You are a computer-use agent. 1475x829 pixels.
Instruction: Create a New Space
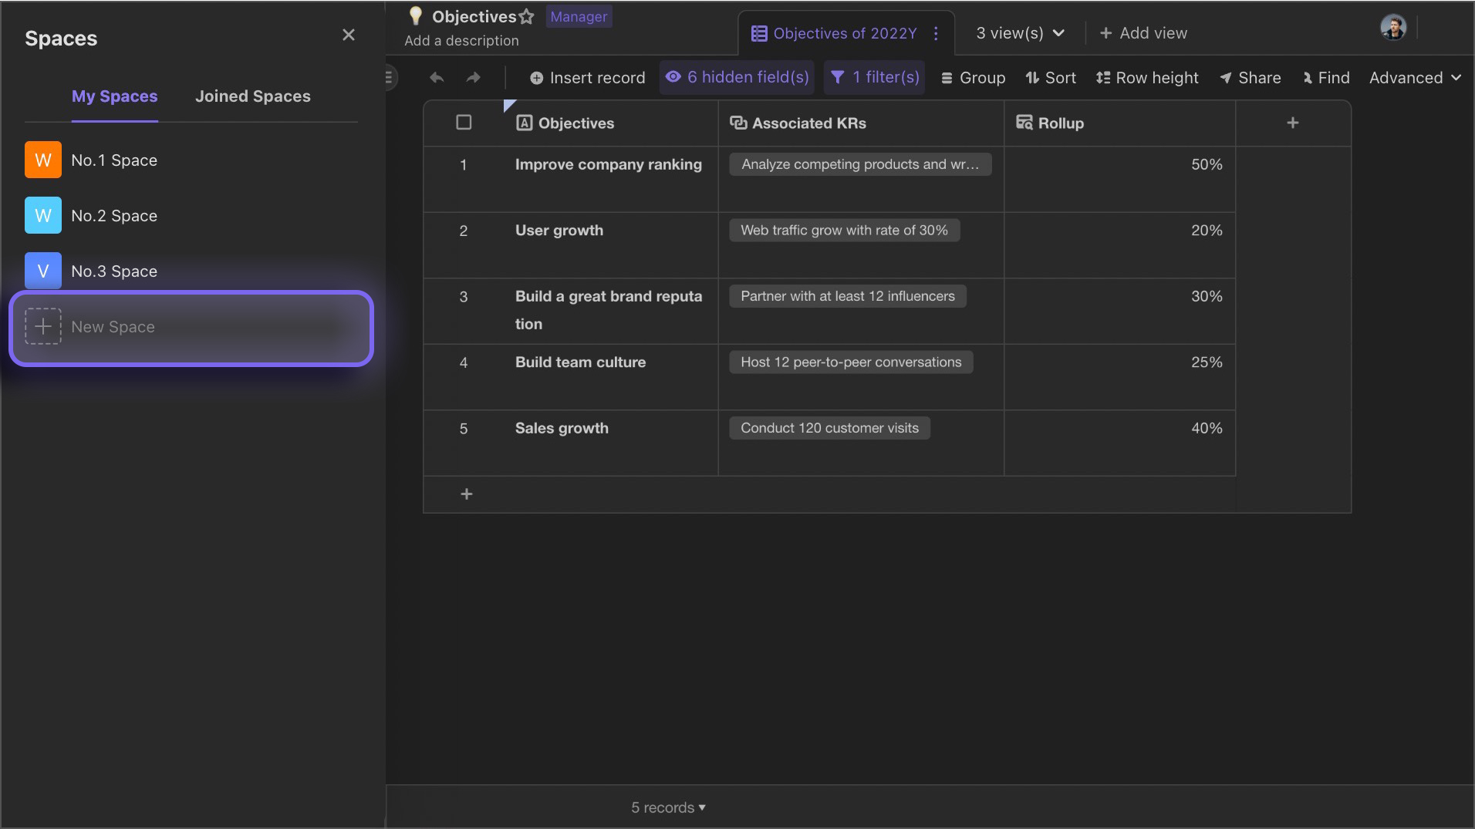coord(191,328)
